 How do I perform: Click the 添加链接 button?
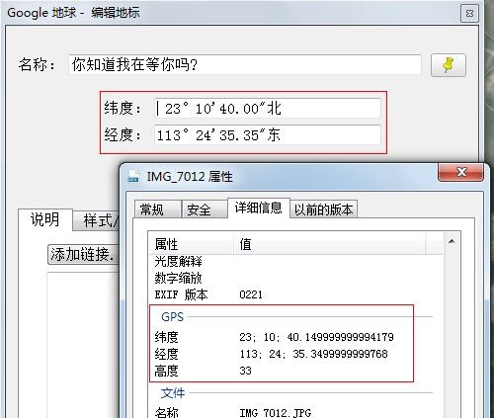pyautogui.click(x=83, y=255)
